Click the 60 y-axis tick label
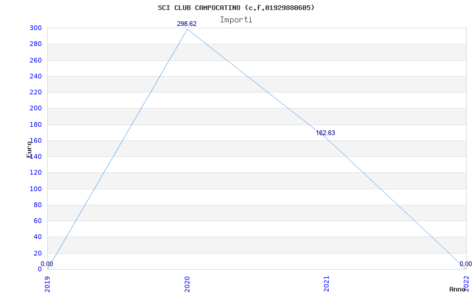 click(38, 221)
